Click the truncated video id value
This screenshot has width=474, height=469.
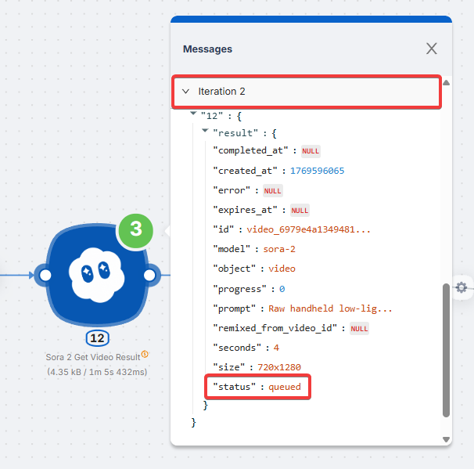pyautogui.click(x=309, y=229)
